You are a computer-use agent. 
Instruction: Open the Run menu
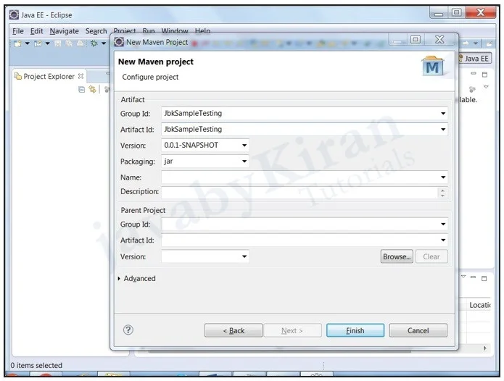(149, 31)
